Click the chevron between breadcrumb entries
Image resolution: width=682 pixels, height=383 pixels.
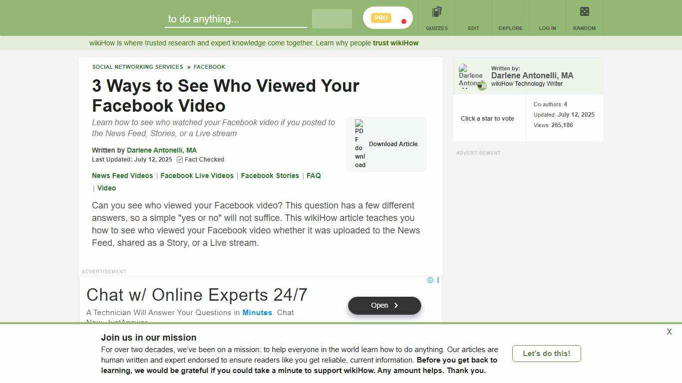pos(188,67)
